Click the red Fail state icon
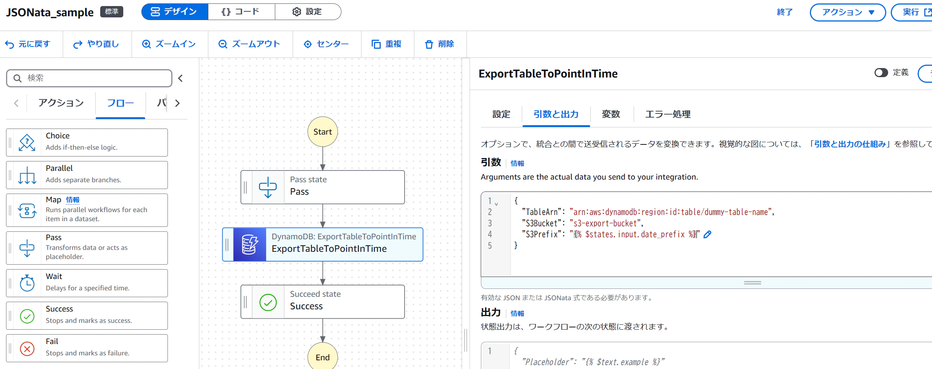This screenshot has width=932, height=369. click(27, 349)
